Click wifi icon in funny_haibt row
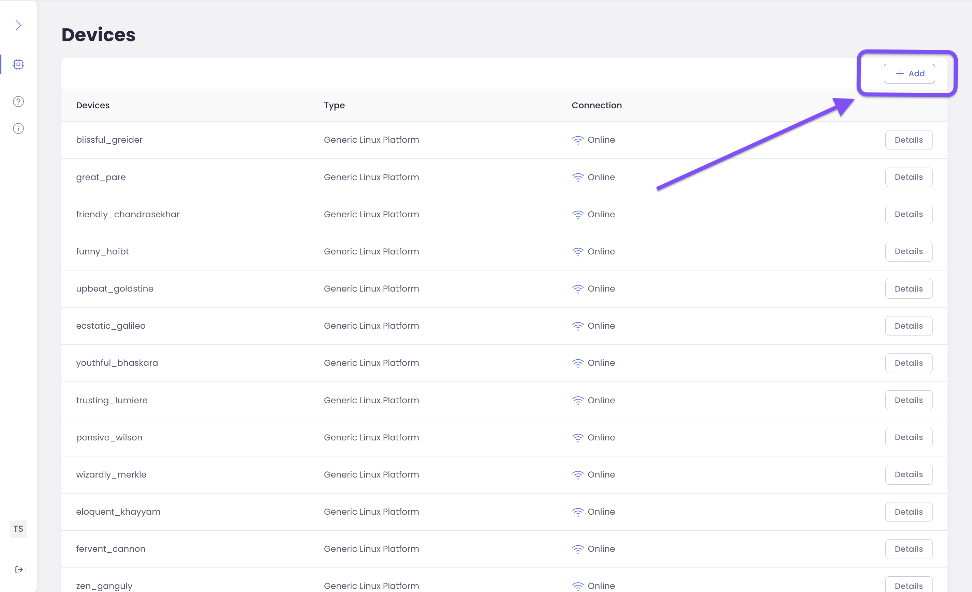The height and width of the screenshot is (592, 972). pyautogui.click(x=577, y=252)
